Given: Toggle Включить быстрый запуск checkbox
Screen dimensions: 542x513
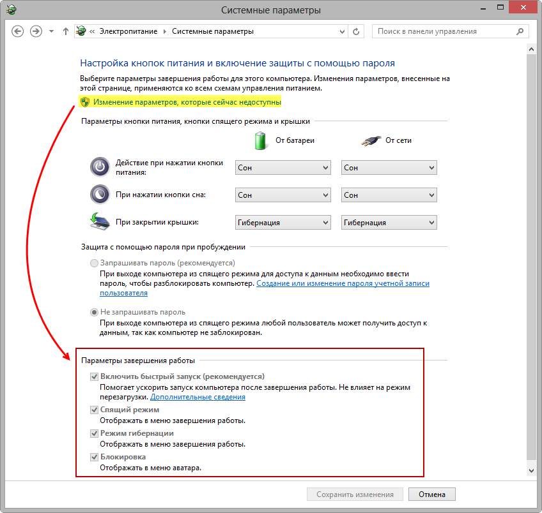Looking at the screenshot, I should pyautogui.click(x=94, y=376).
